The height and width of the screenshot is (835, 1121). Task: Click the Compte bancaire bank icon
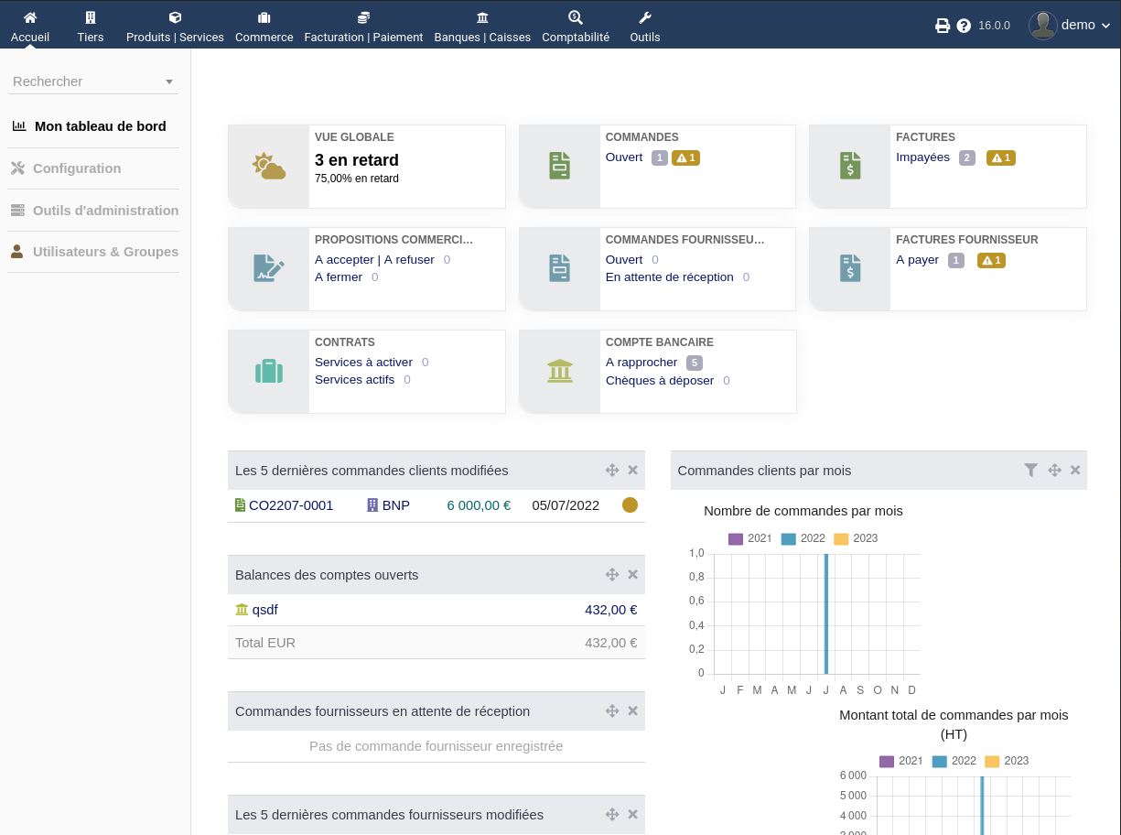click(559, 371)
